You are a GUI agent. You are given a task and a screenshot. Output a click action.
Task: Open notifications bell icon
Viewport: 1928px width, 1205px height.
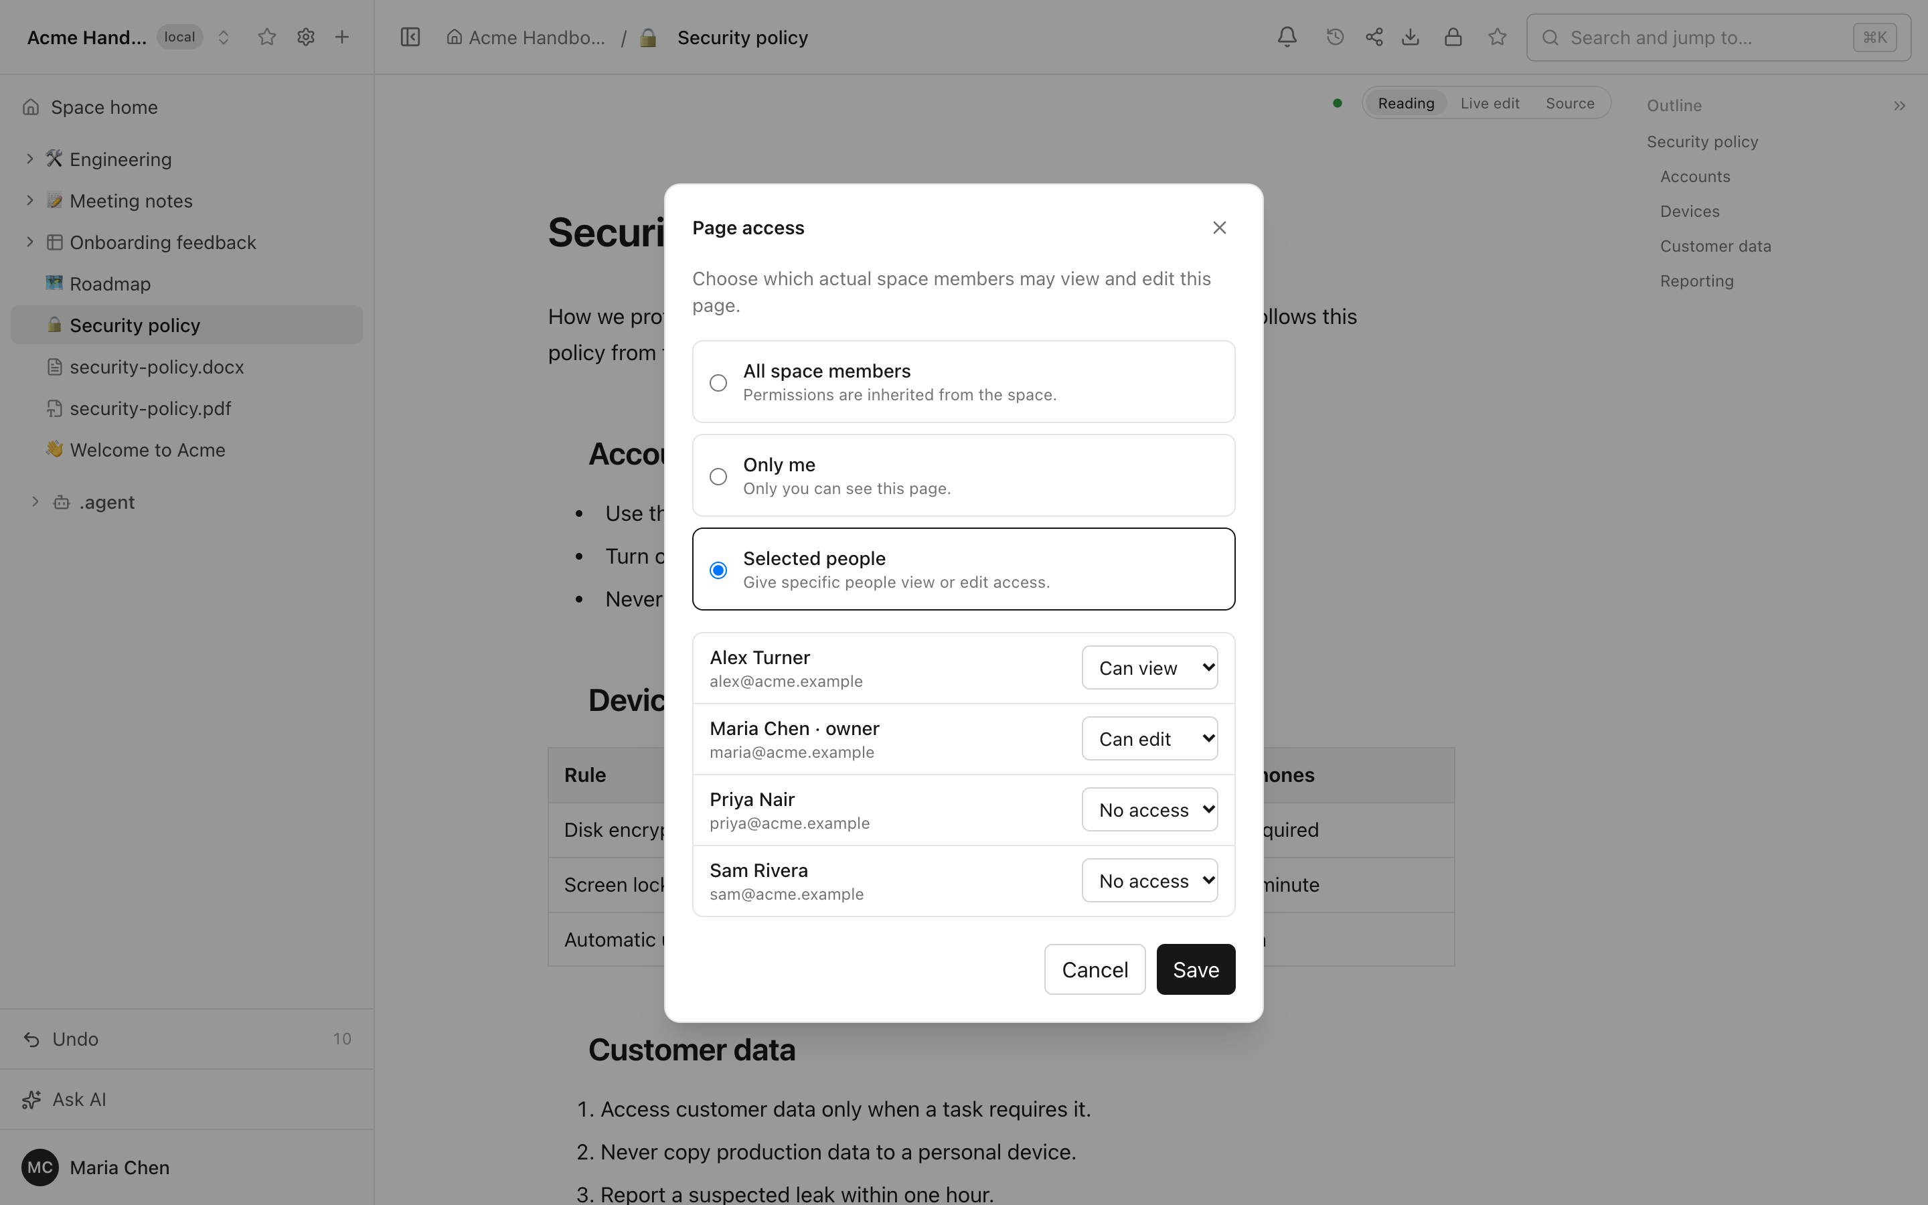click(1287, 37)
